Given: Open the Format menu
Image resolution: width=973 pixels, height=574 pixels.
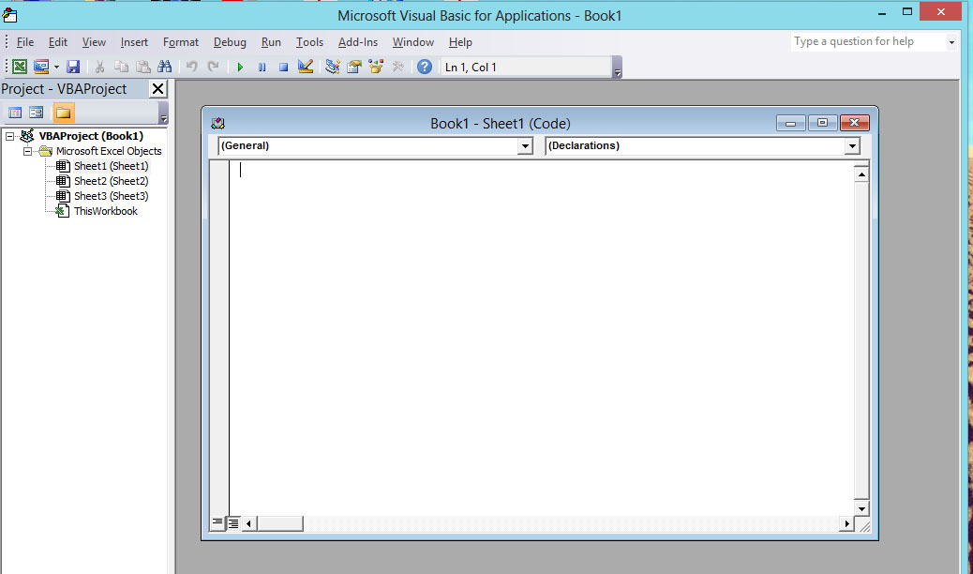Looking at the screenshot, I should click(x=181, y=42).
